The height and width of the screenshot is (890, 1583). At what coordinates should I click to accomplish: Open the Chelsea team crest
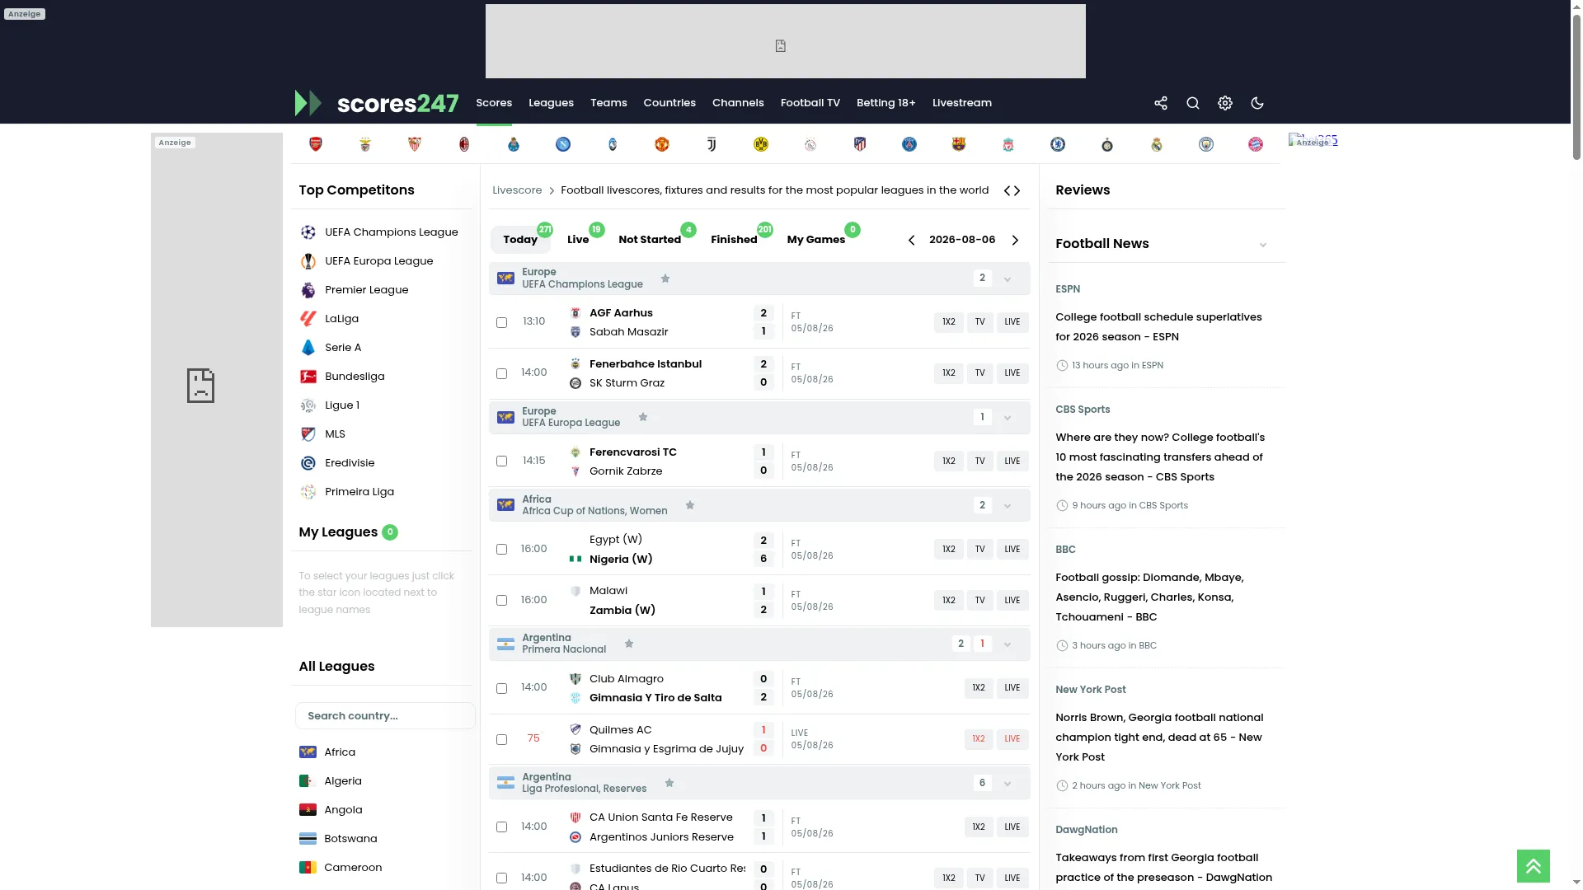tap(1058, 144)
